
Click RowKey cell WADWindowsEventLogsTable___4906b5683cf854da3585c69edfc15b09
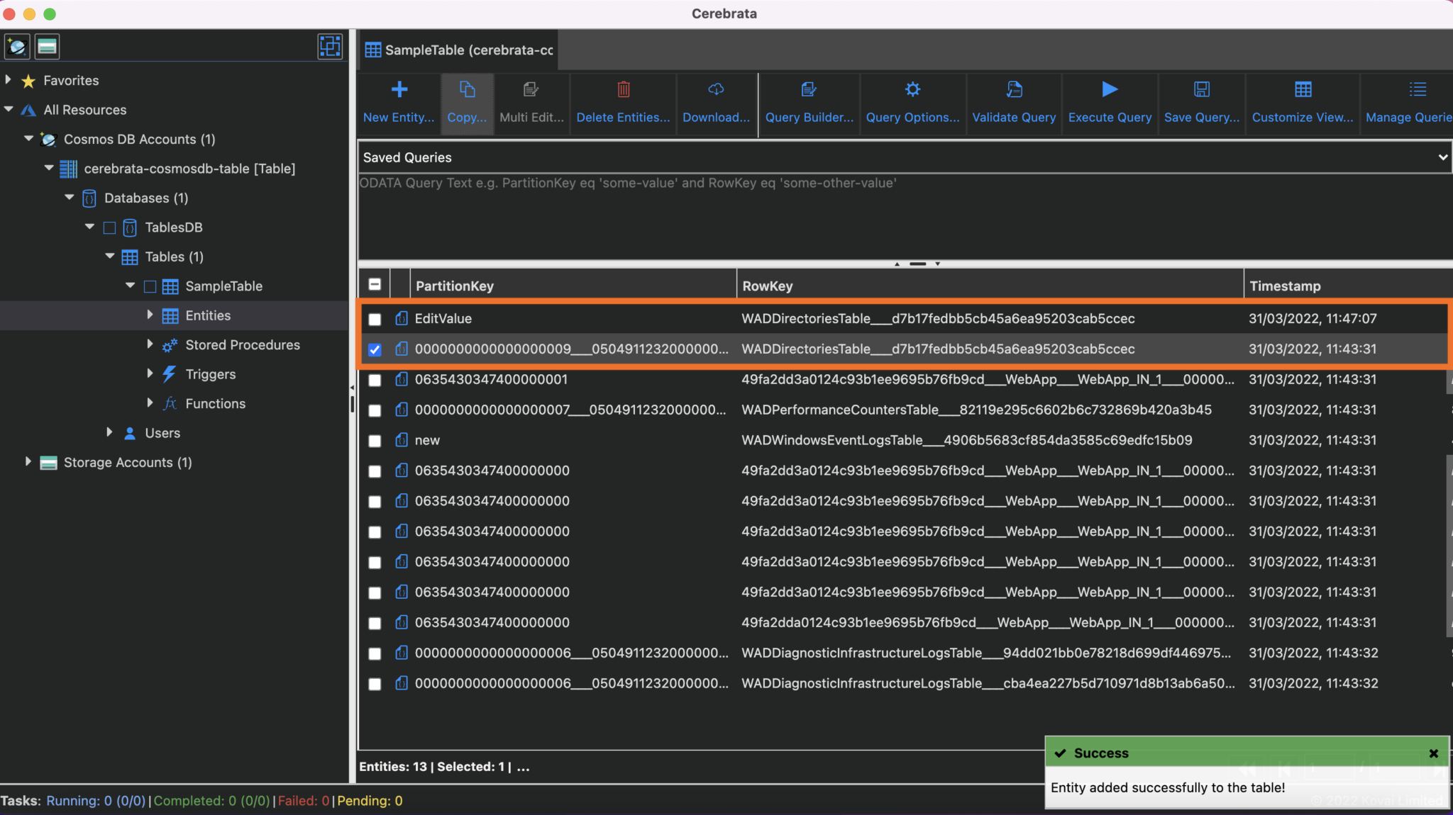(x=966, y=440)
